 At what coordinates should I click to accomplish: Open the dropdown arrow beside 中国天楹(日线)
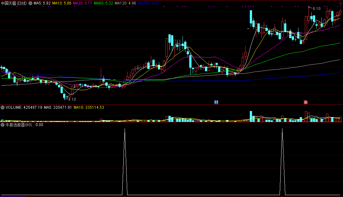coord(30,3)
